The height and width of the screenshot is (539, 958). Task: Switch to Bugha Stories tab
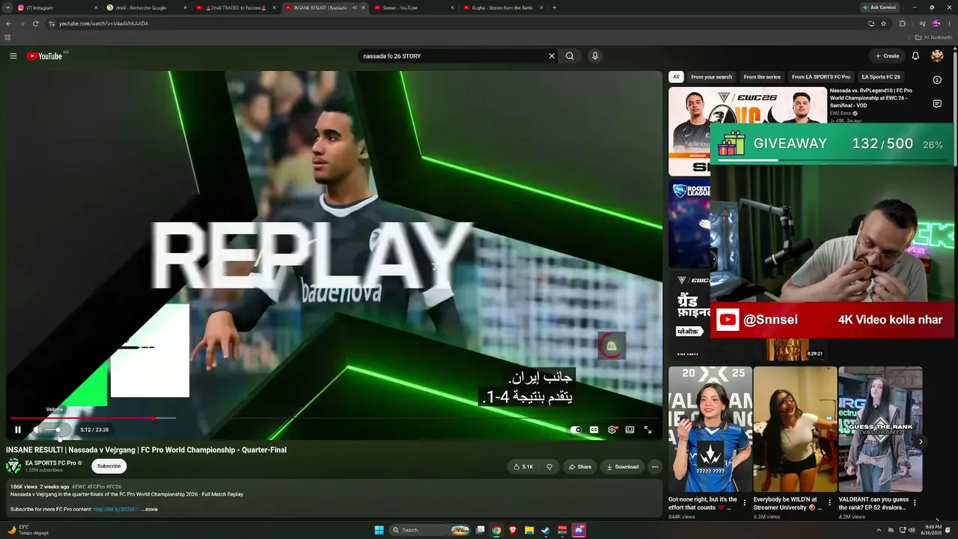pyautogui.click(x=504, y=7)
